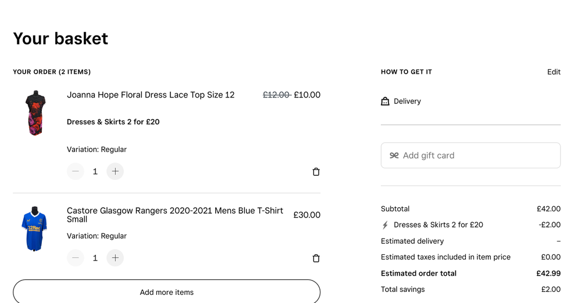The width and height of the screenshot is (581, 303).
Task: Decrease quantity of Castore Rangers T-Shirt
Action: coord(76,258)
